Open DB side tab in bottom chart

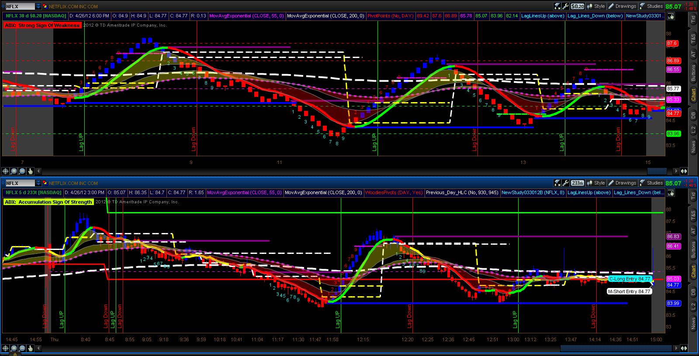693,292
